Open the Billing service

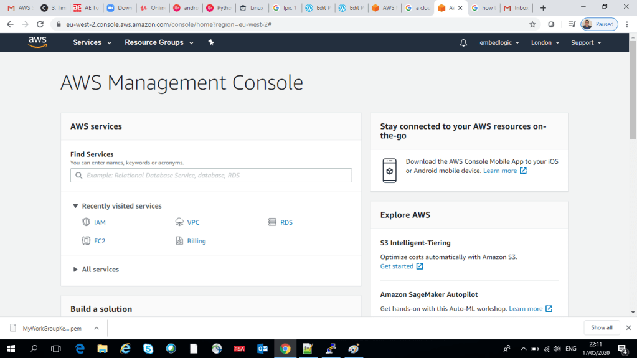point(196,241)
